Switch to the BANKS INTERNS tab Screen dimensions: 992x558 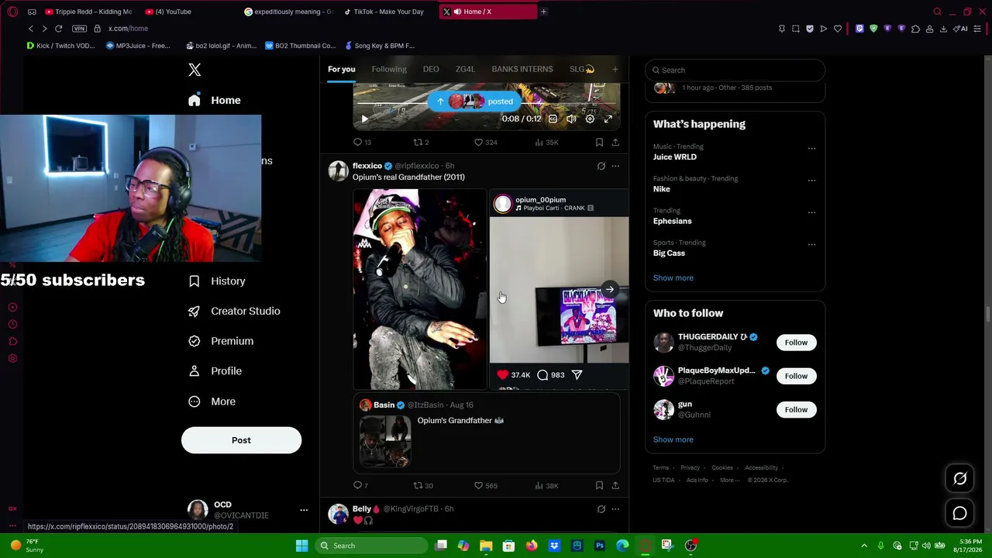click(x=522, y=69)
